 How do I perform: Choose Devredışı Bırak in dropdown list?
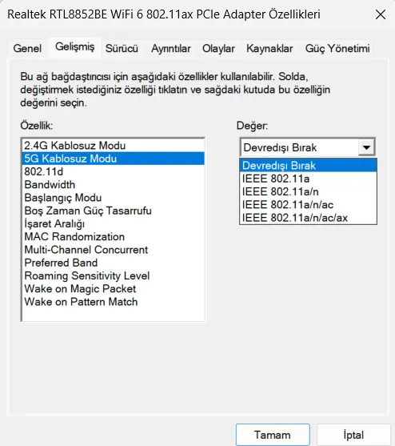(308, 166)
